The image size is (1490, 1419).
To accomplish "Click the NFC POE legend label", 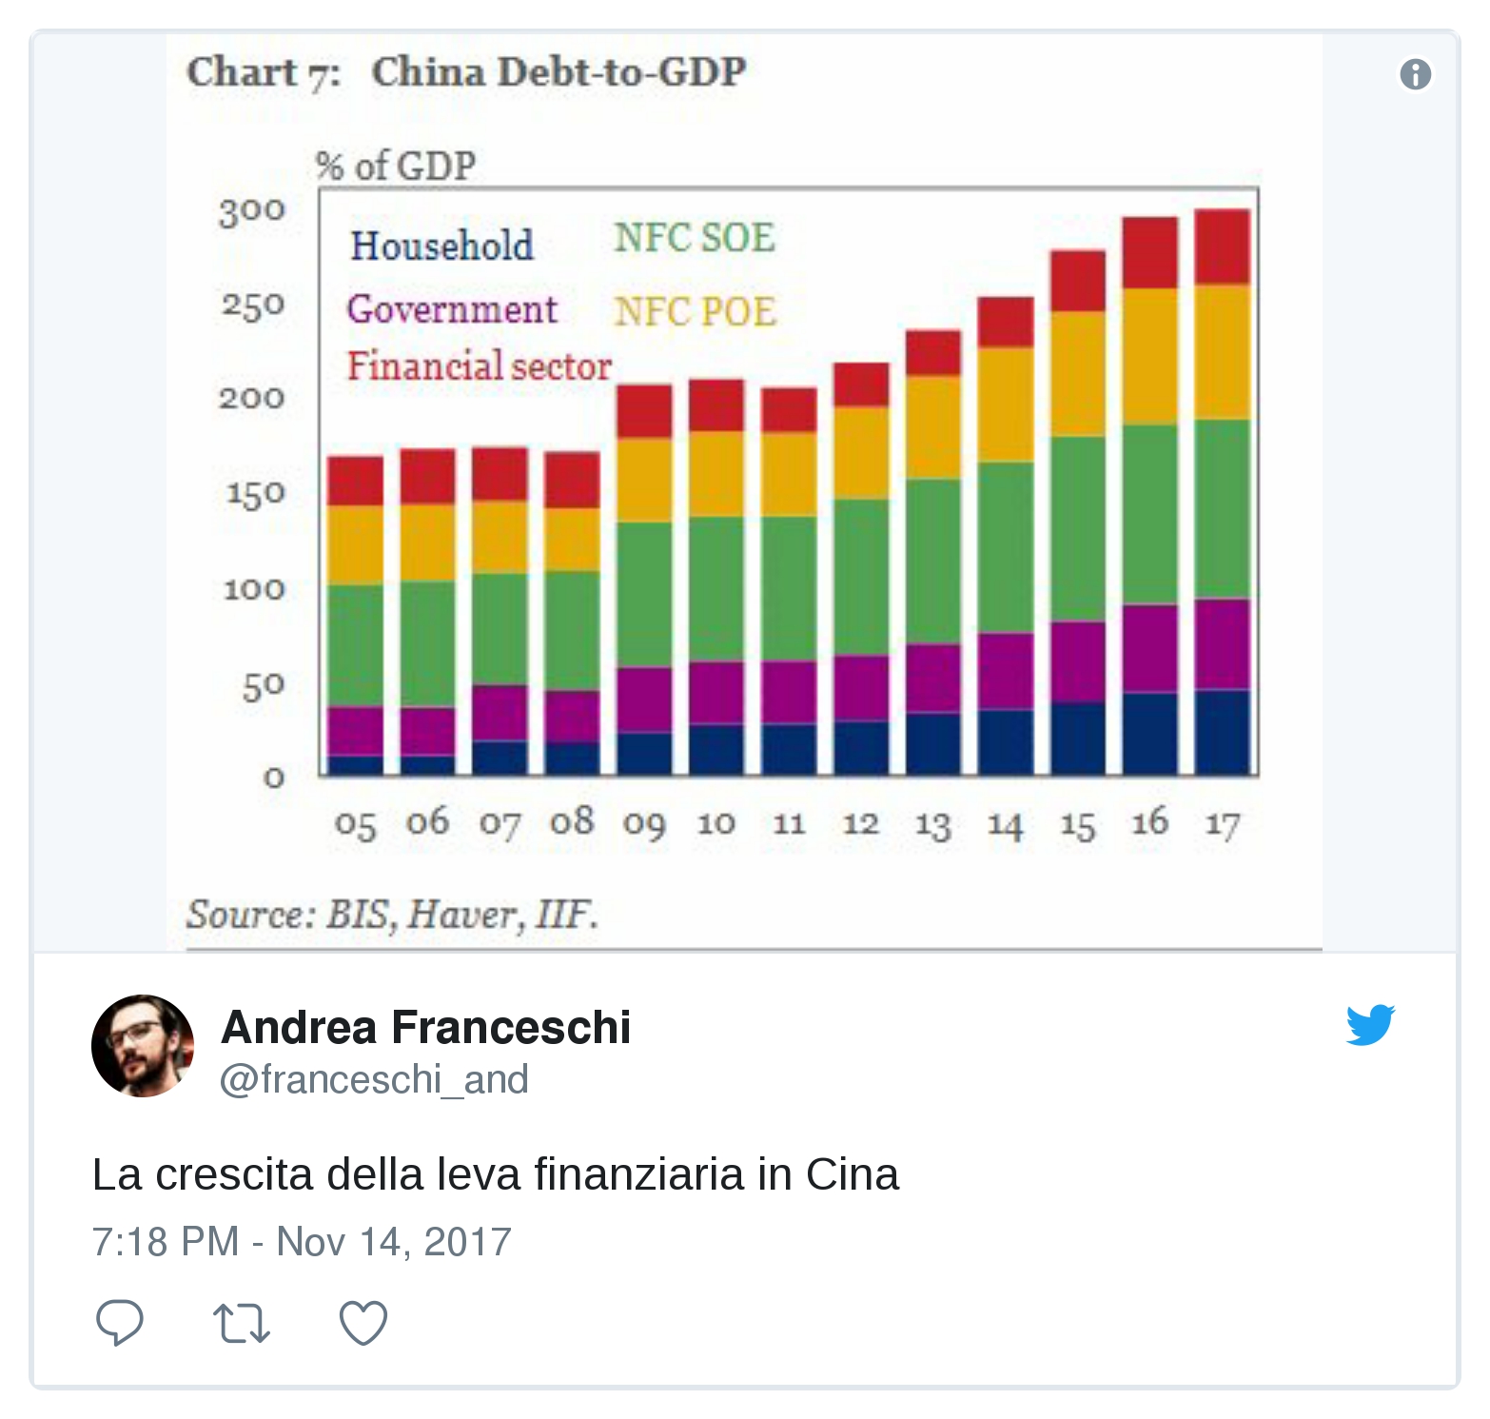I will click(x=695, y=312).
